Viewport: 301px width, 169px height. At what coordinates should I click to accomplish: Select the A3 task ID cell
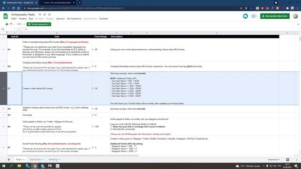pos(15,88)
